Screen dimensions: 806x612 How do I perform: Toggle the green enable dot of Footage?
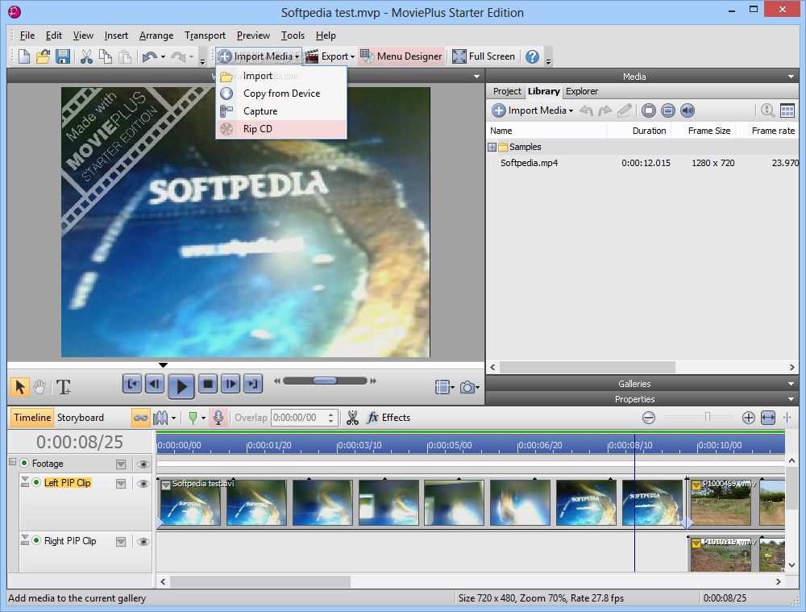click(24, 463)
